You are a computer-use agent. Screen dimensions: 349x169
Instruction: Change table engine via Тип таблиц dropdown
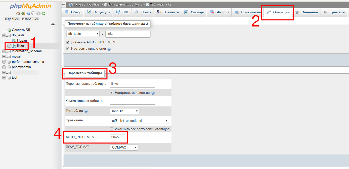[x=124, y=111]
